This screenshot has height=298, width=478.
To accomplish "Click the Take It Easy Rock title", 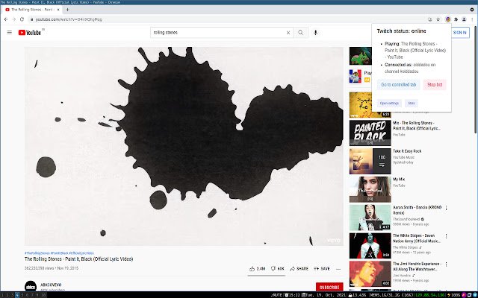I will [x=407, y=151].
